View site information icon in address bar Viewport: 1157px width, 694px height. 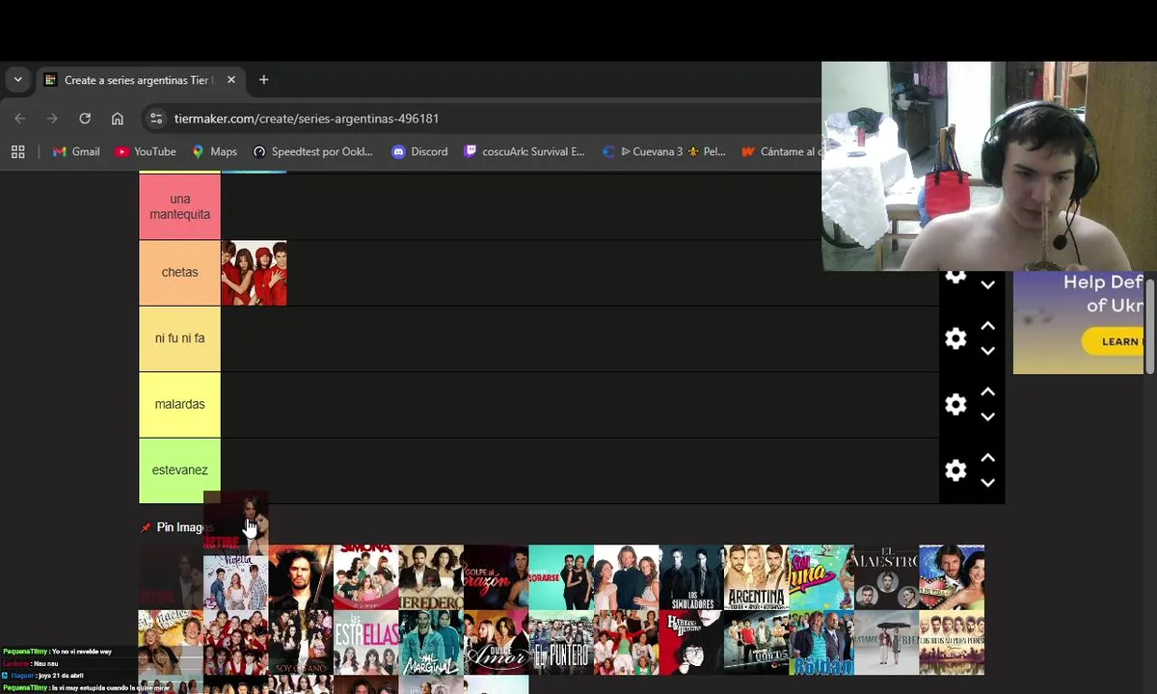pyautogui.click(x=156, y=119)
